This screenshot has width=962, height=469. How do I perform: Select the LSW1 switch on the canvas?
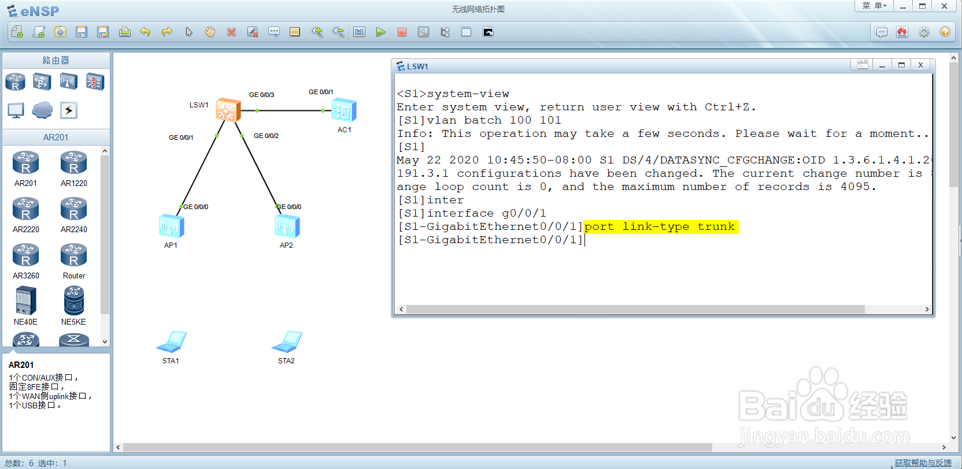228,109
